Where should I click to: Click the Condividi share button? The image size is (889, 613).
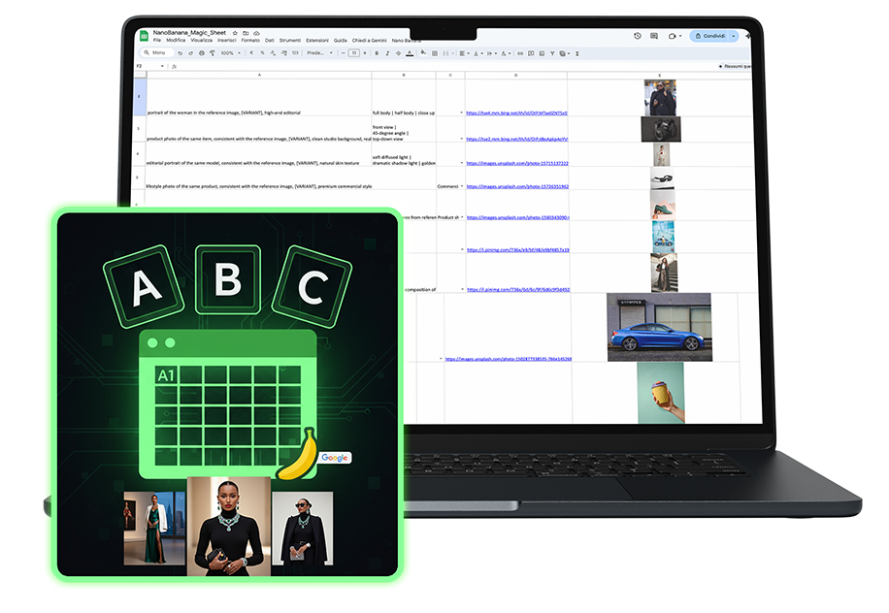(x=709, y=36)
